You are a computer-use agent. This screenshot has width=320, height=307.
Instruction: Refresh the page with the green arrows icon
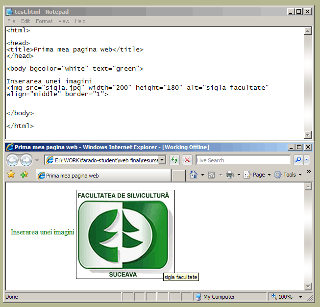click(174, 160)
